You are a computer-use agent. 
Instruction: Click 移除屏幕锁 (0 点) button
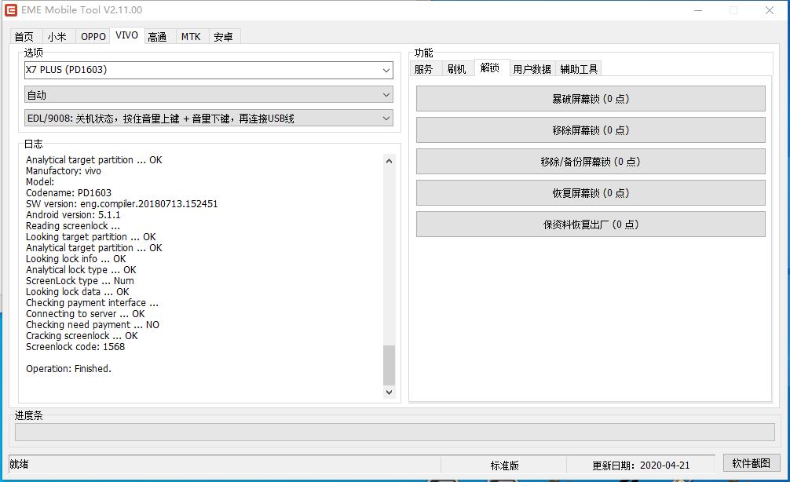591,130
